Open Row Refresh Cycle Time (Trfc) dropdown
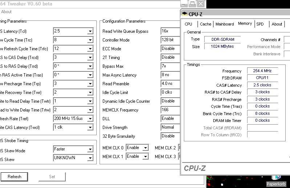The height and width of the screenshot is (188, 290). 90,48
